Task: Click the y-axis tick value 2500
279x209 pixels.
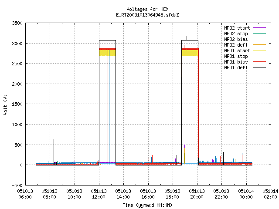Action: coord(17,64)
